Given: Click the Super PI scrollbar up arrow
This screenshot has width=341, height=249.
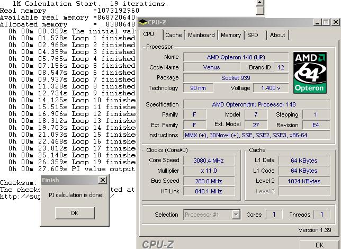Looking at the screenshot, I should [x=259, y=2].
